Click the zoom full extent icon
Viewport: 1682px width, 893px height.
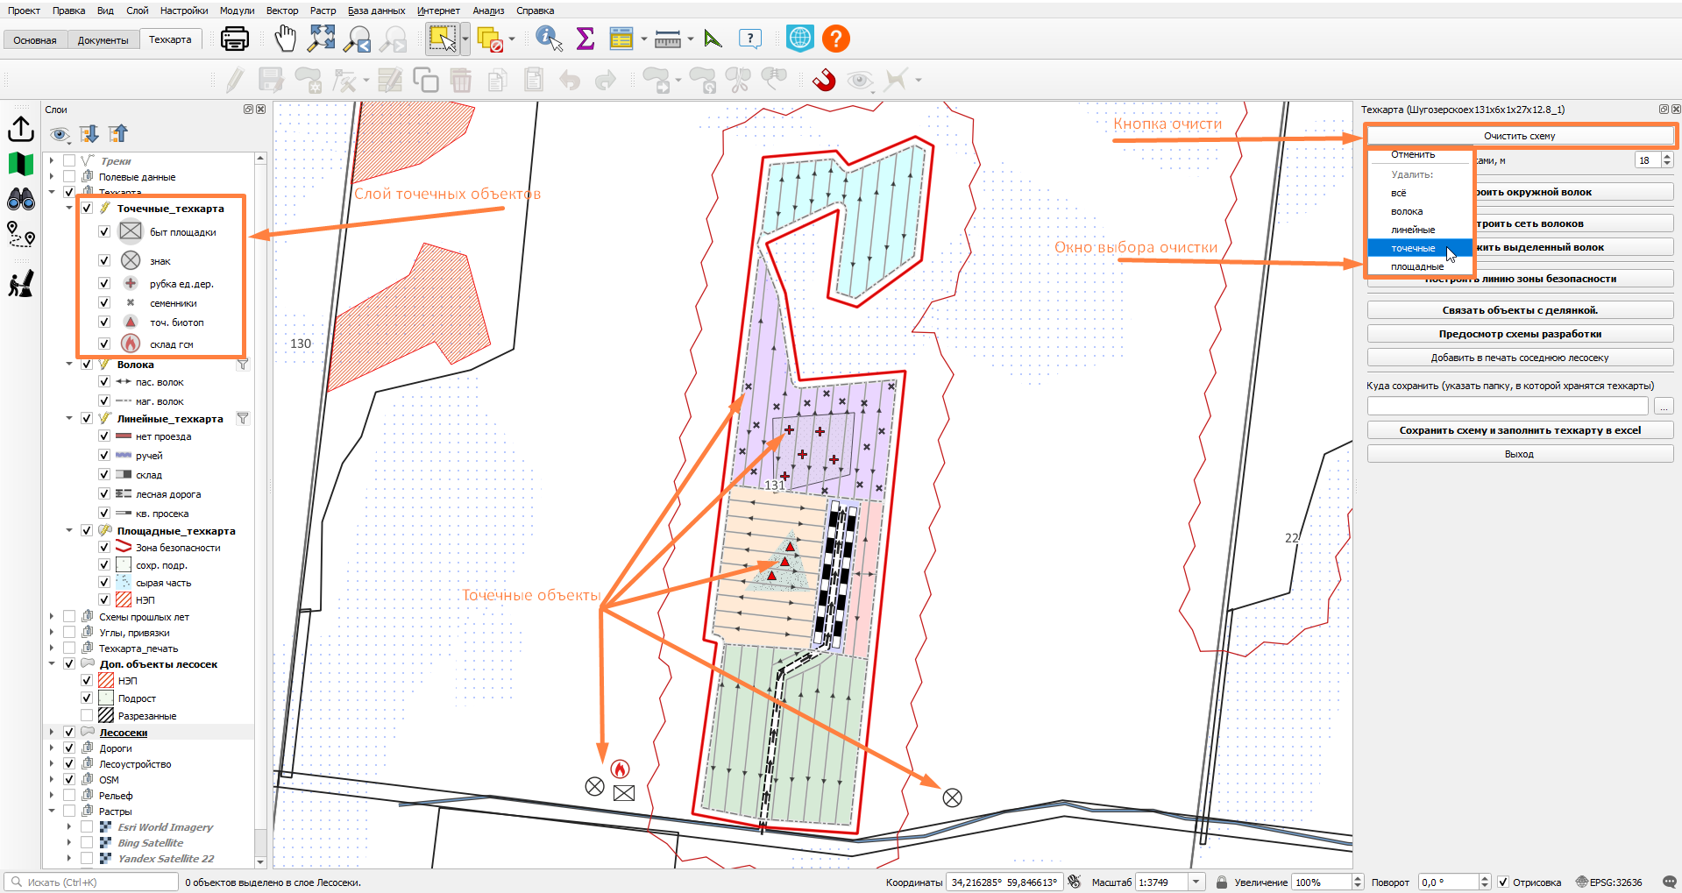322,39
